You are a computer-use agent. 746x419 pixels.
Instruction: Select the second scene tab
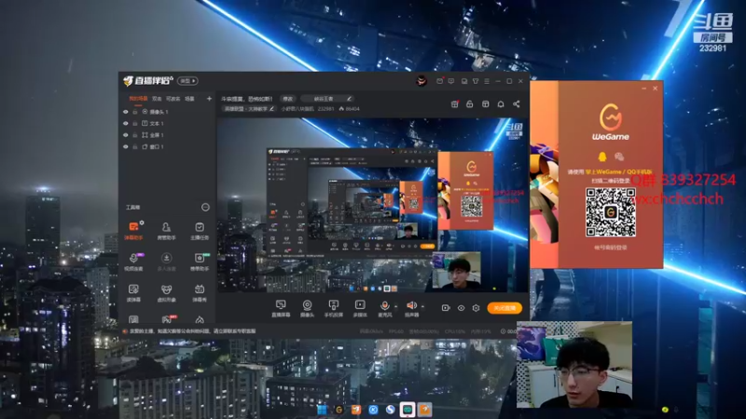157,99
